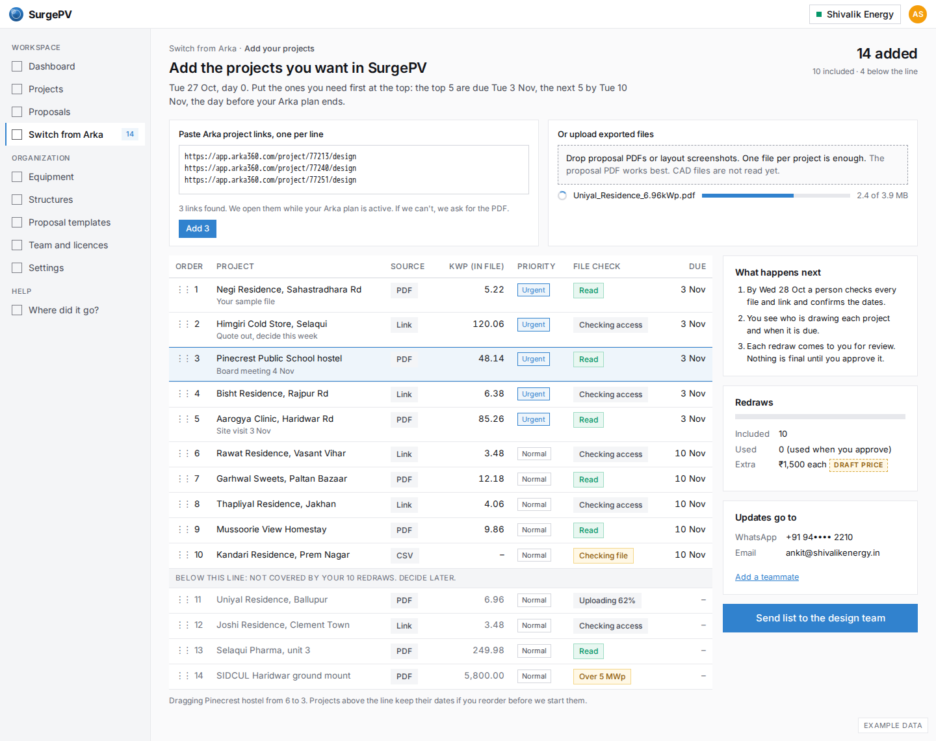Open the Where did it go? help page

pyautogui.click(x=75, y=310)
